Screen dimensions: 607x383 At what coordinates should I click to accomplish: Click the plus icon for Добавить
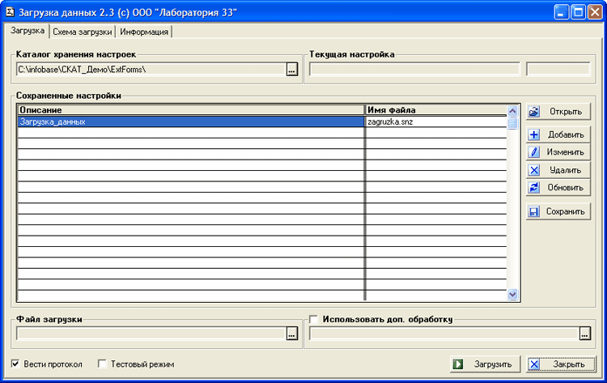534,134
